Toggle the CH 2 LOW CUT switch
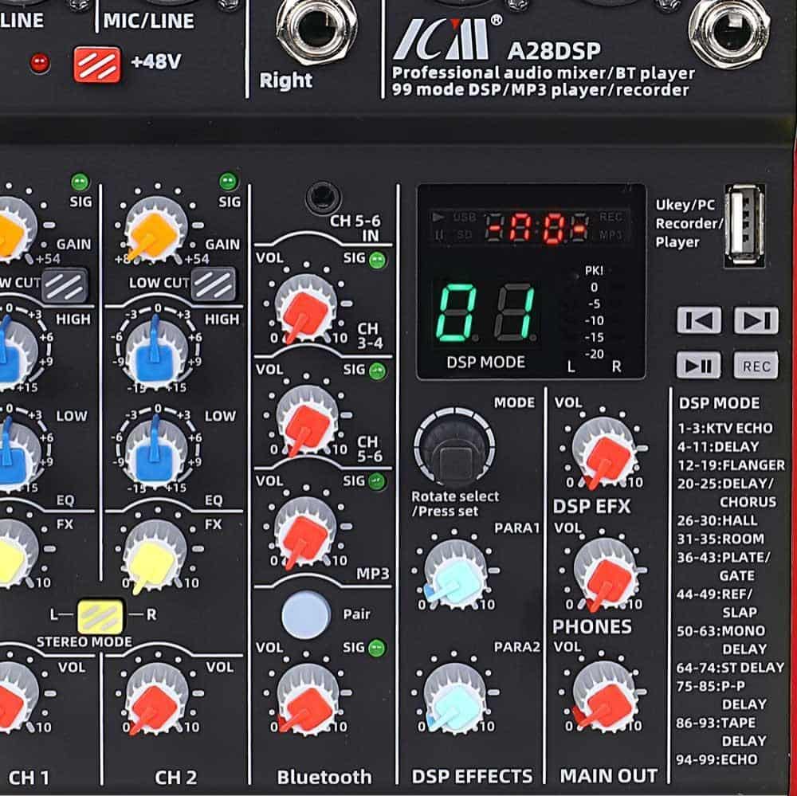 (x=213, y=283)
